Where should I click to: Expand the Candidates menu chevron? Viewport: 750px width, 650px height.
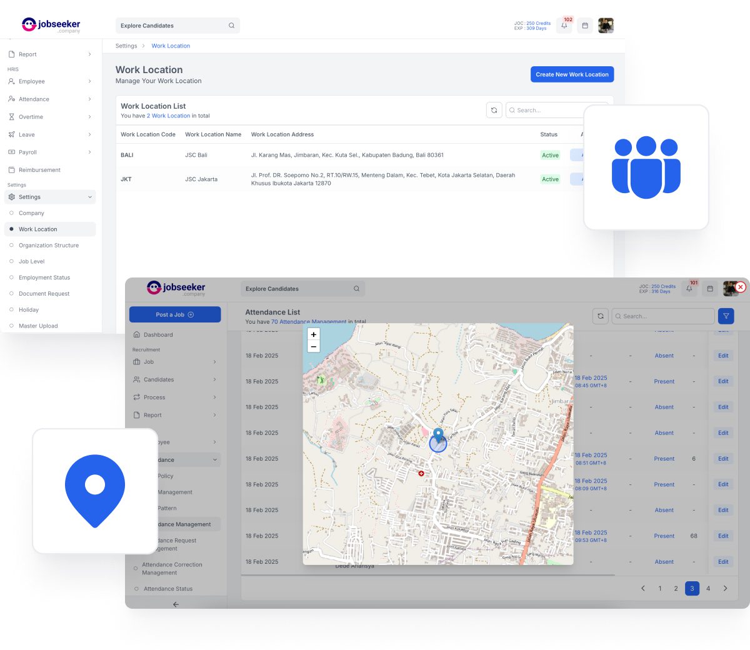click(214, 379)
